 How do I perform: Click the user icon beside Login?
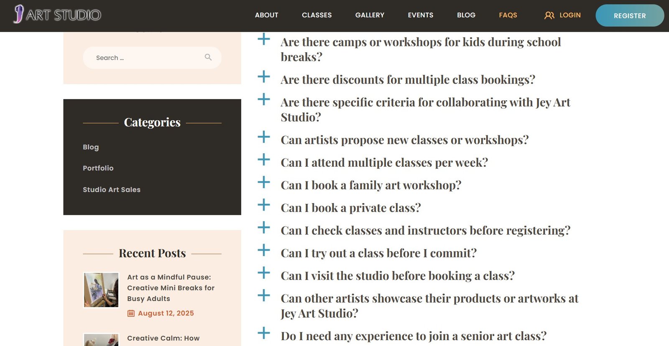click(x=549, y=15)
